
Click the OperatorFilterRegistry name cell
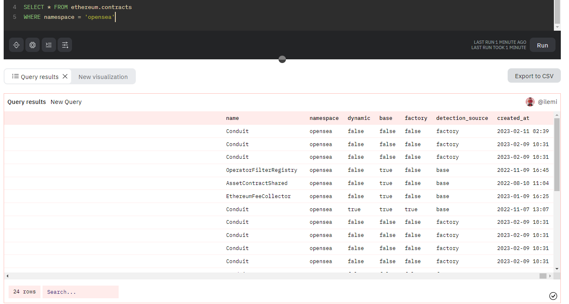261,170
